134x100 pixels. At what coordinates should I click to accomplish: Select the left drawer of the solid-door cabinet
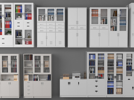(x=73, y=27)
